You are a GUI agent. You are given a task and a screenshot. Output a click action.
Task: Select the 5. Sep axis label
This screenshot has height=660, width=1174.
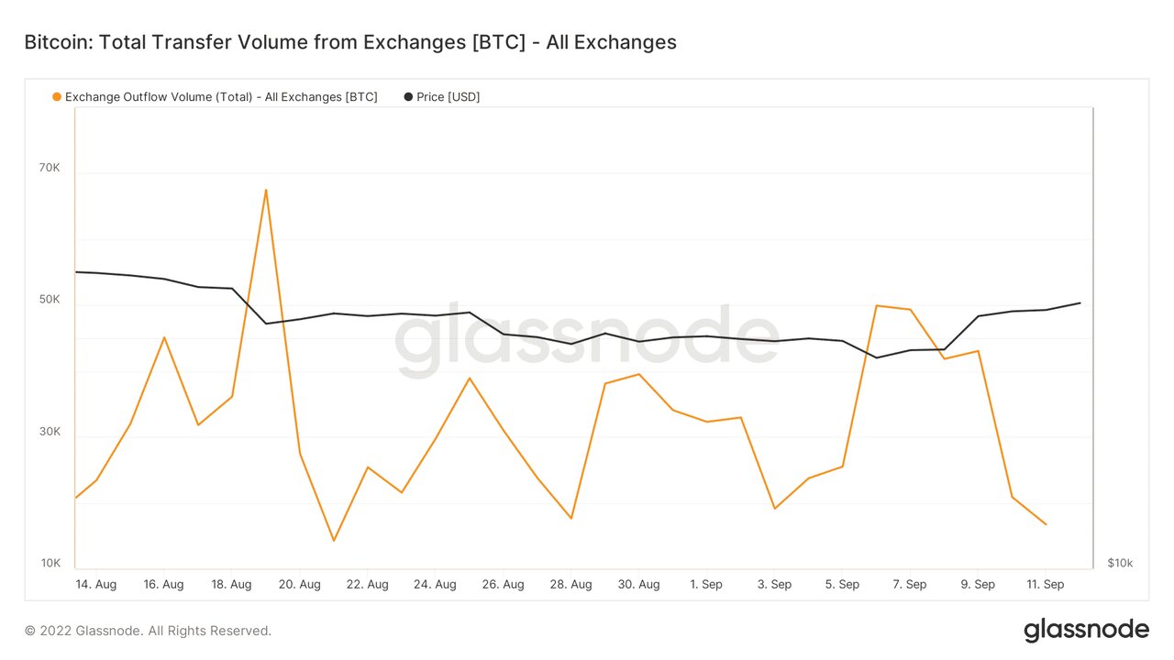point(842,584)
